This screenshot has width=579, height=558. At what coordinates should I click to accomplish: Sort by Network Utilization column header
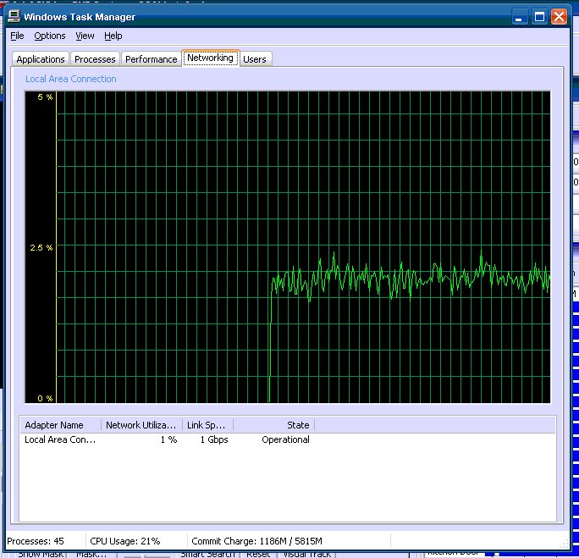click(x=142, y=425)
